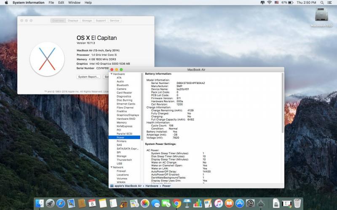
Task: Click the Power details pane scrollbar
Action: (x=282, y=103)
